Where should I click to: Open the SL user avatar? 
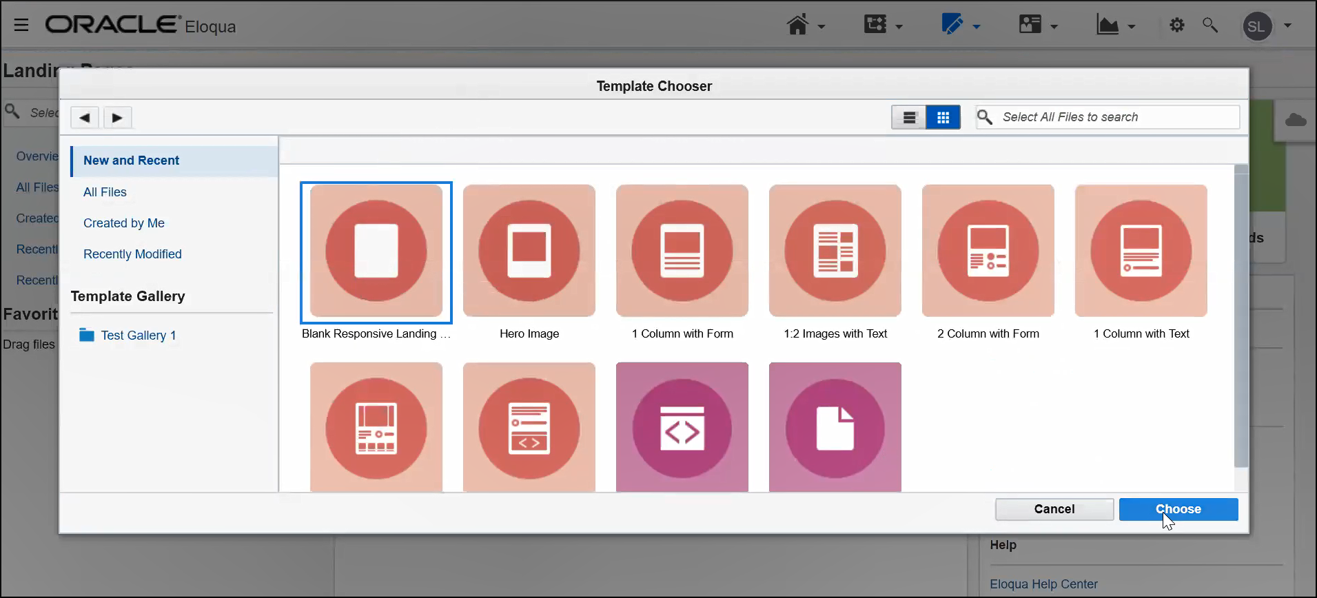pyautogui.click(x=1257, y=27)
